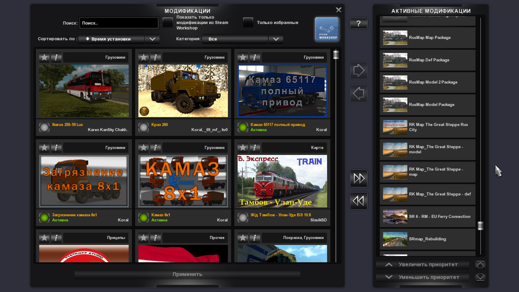Favorite the Камаз 65117 полный привод star
Image resolution: width=519 pixels, height=292 pixels.
(243, 57)
